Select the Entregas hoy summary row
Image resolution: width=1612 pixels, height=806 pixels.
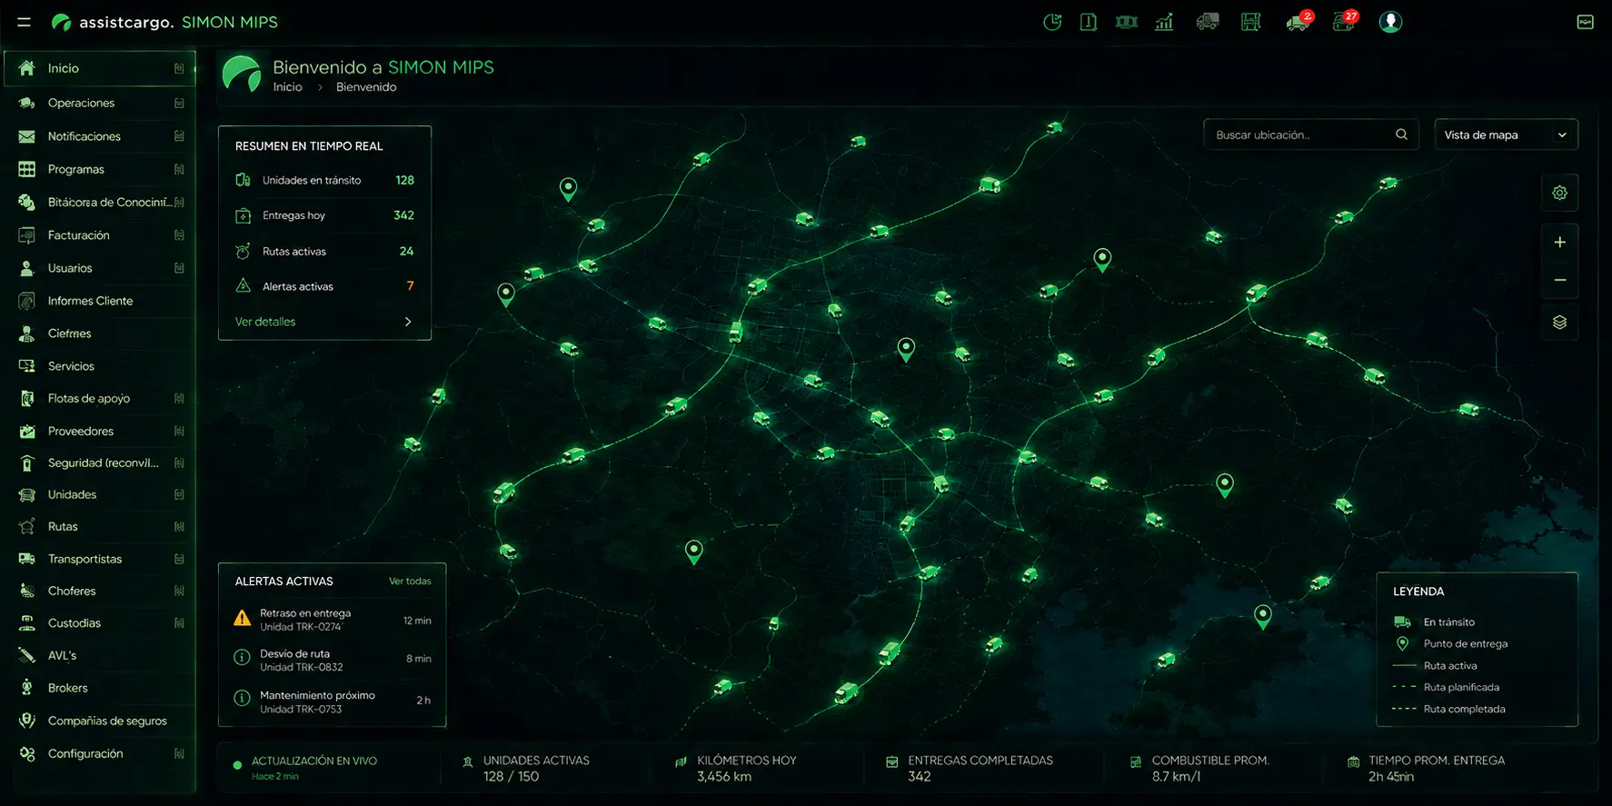(324, 215)
